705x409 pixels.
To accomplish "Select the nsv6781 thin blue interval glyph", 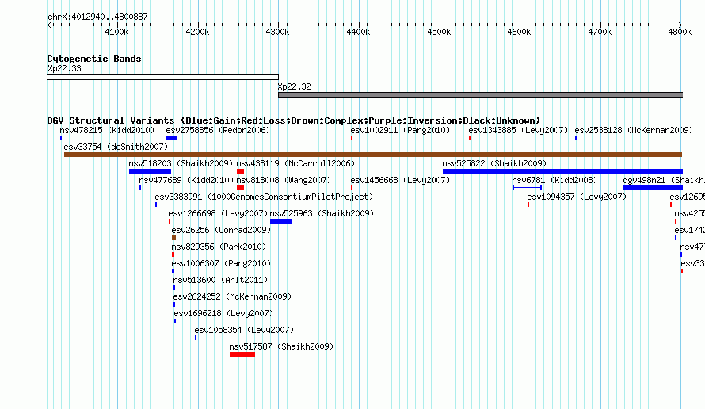I will pos(527,188).
